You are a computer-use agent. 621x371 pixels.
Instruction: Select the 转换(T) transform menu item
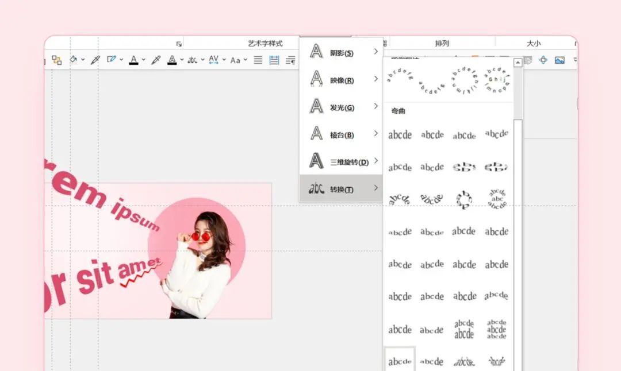tap(340, 189)
